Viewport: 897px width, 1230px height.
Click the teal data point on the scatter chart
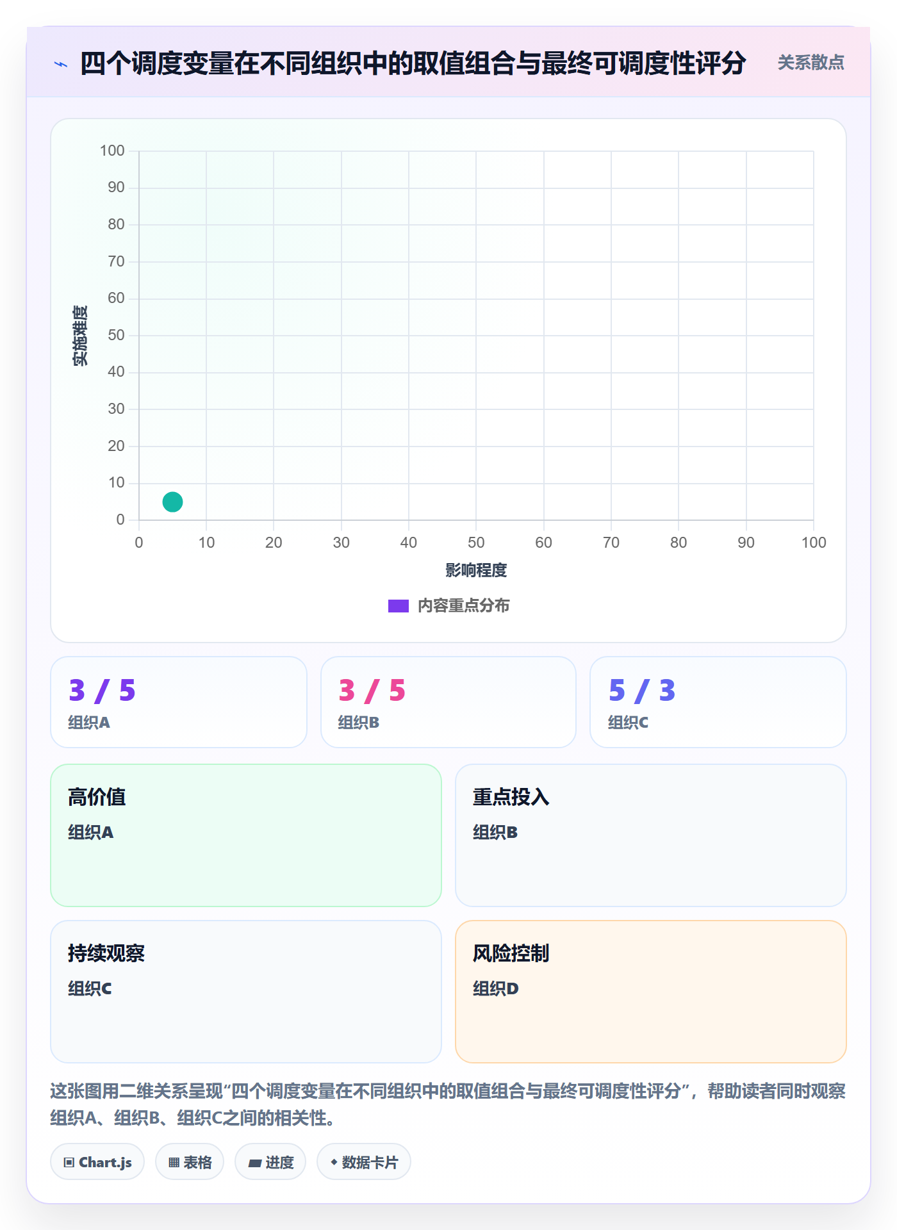coord(172,502)
